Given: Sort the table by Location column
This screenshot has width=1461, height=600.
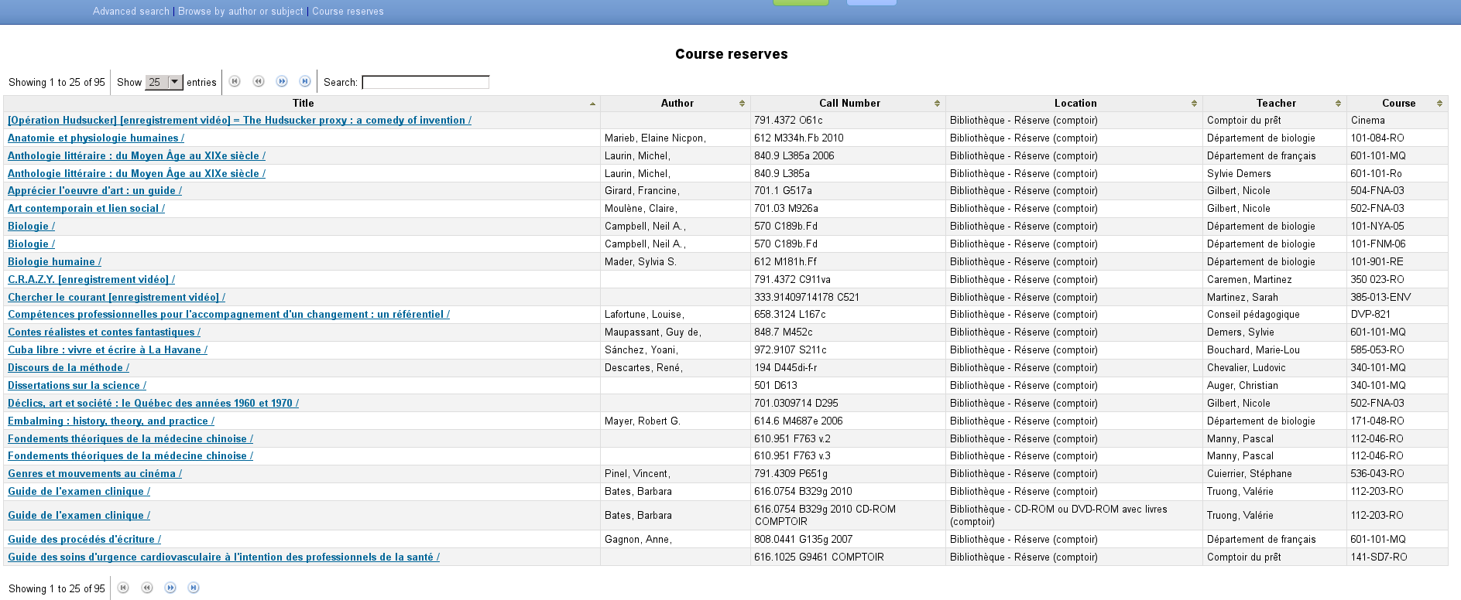Looking at the screenshot, I should pyautogui.click(x=1075, y=104).
